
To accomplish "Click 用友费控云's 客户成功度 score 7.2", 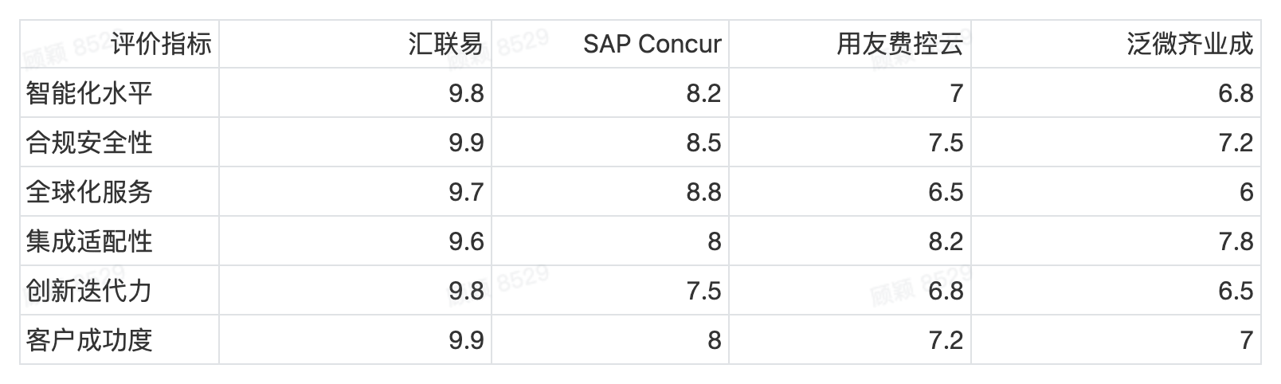I will click(946, 340).
